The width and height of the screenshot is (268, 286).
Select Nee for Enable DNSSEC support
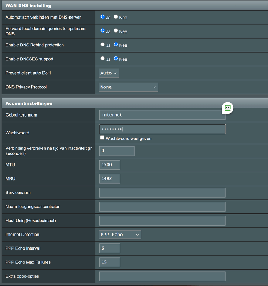click(x=116, y=59)
